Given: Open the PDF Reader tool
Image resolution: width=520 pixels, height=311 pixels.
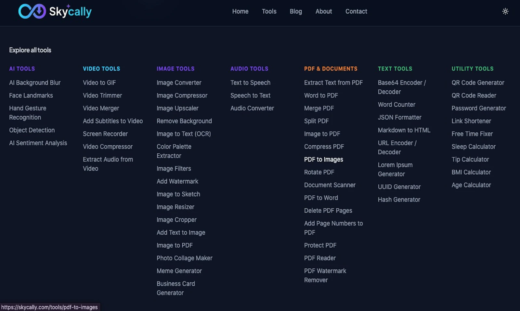Looking at the screenshot, I should click(320, 258).
